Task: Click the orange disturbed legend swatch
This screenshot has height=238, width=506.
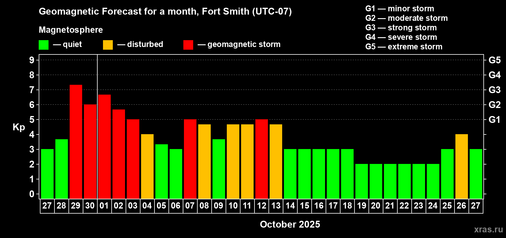Action: pos(108,45)
